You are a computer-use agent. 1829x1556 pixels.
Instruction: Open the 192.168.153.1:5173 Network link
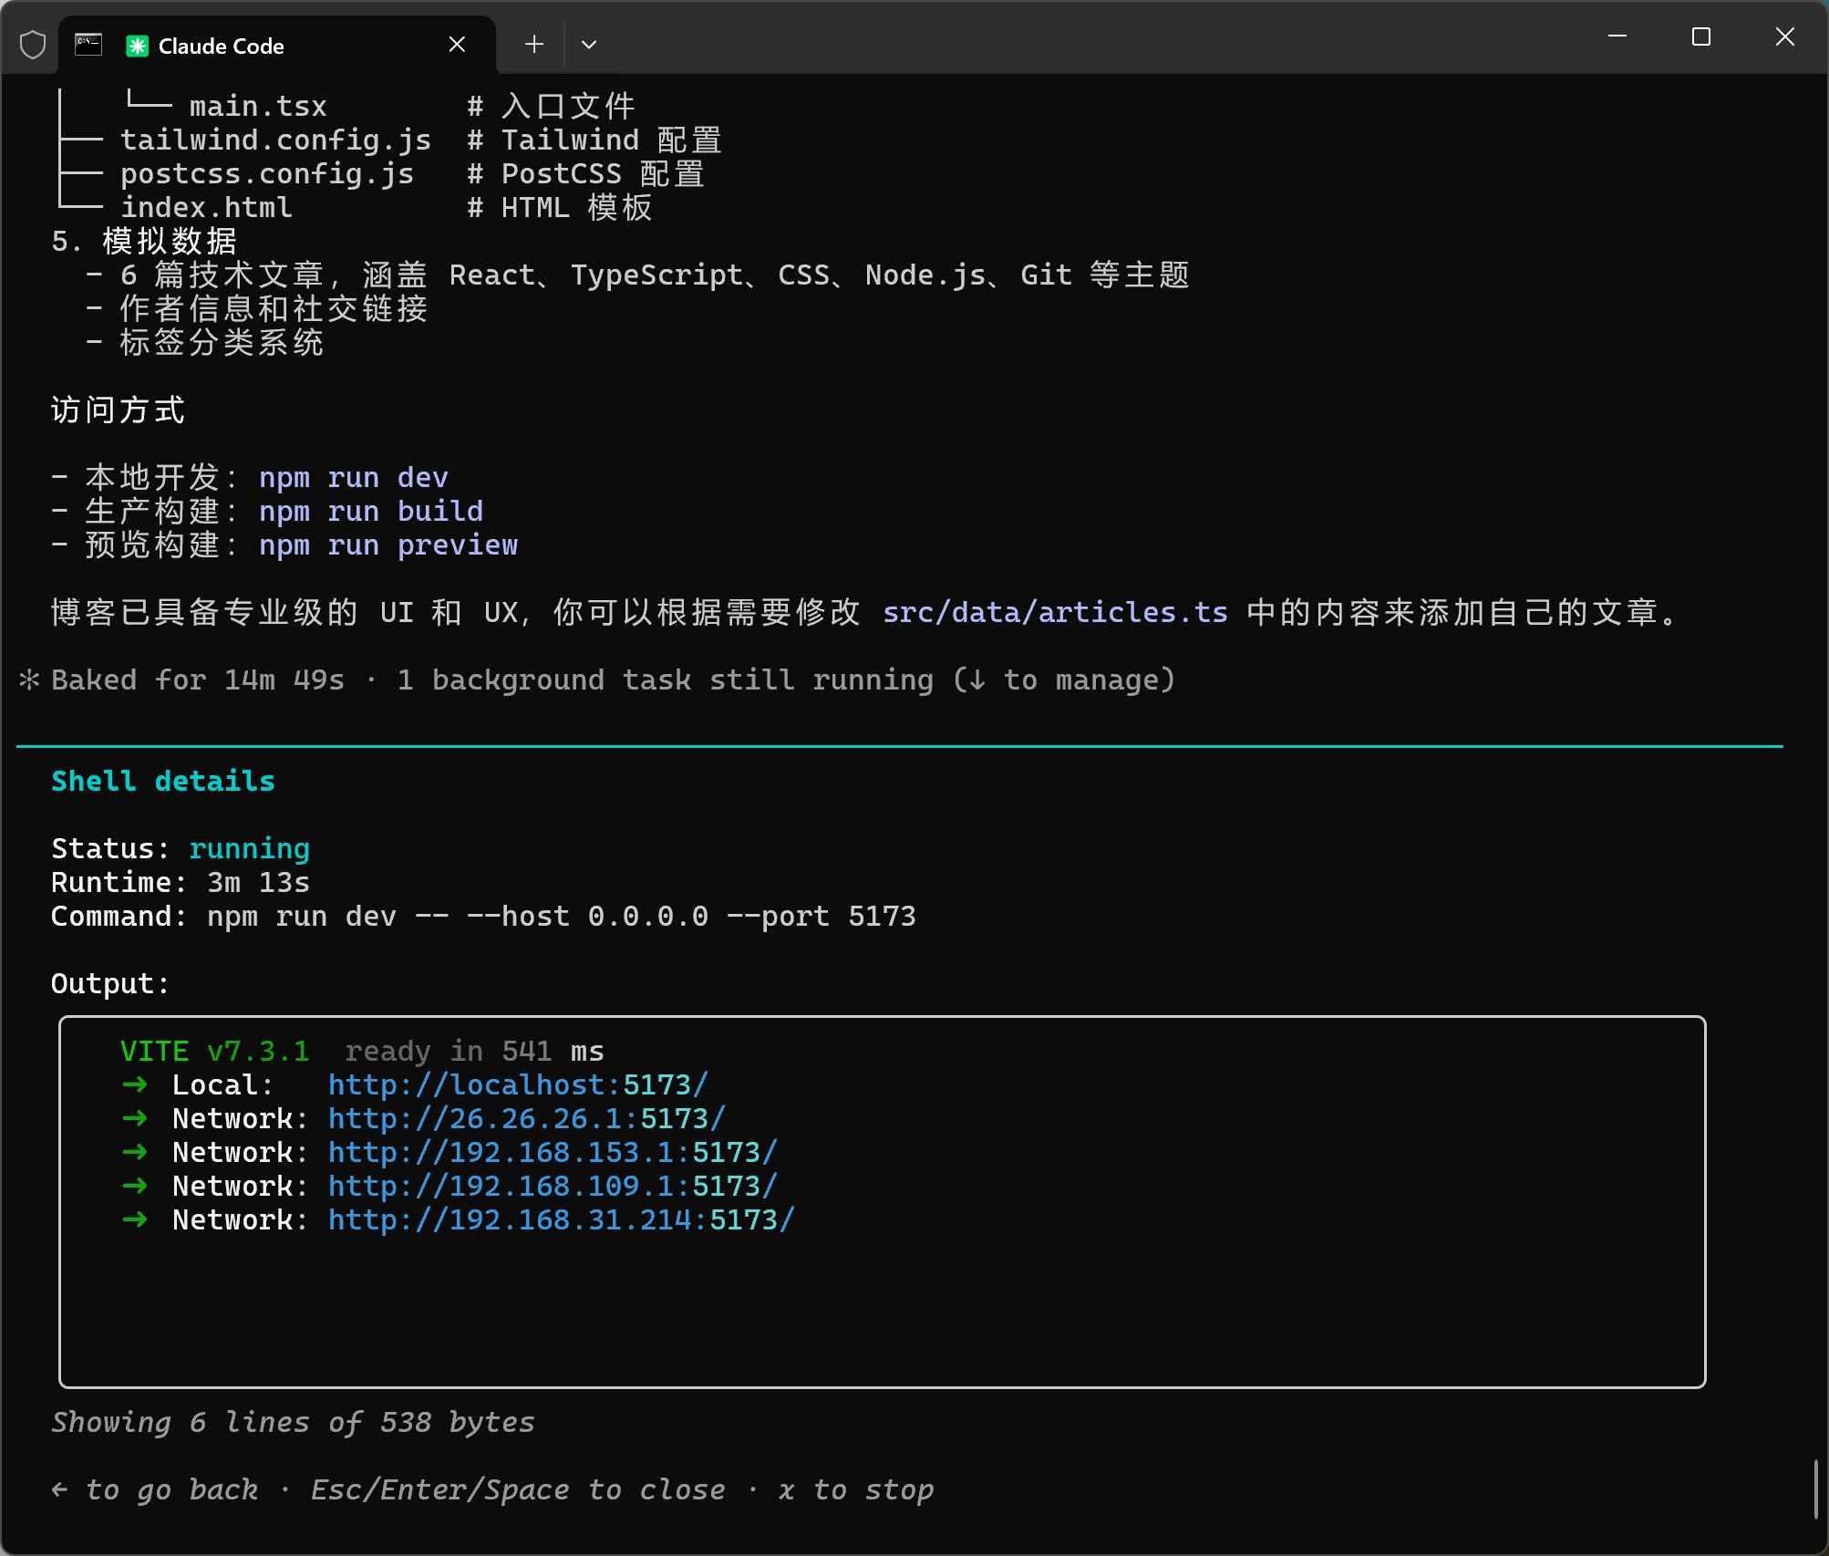(x=553, y=1152)
